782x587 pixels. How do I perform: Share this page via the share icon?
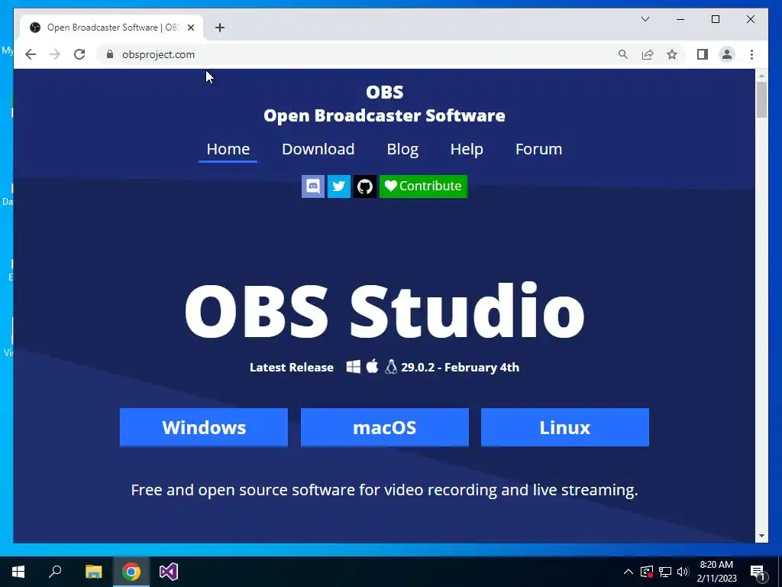pos(648,54)
